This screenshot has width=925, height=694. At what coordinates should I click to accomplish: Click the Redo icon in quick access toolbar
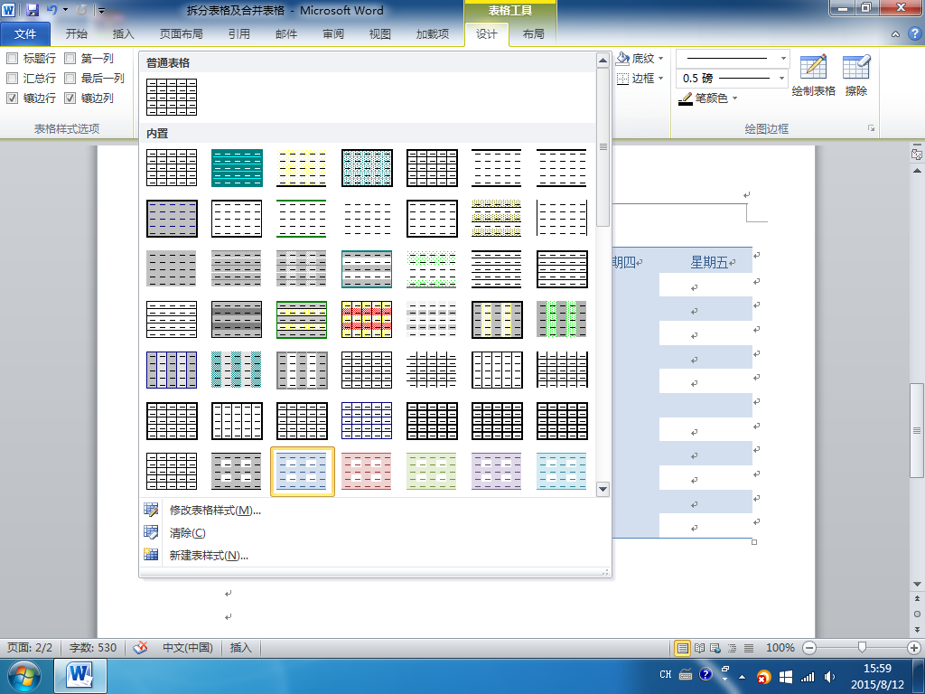[81, 10]
